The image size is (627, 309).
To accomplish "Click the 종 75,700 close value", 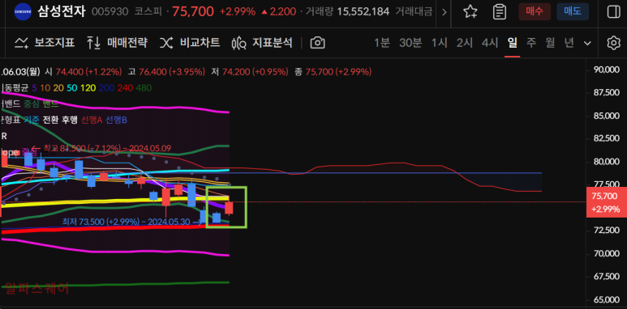I will click(x=333, y=72).
